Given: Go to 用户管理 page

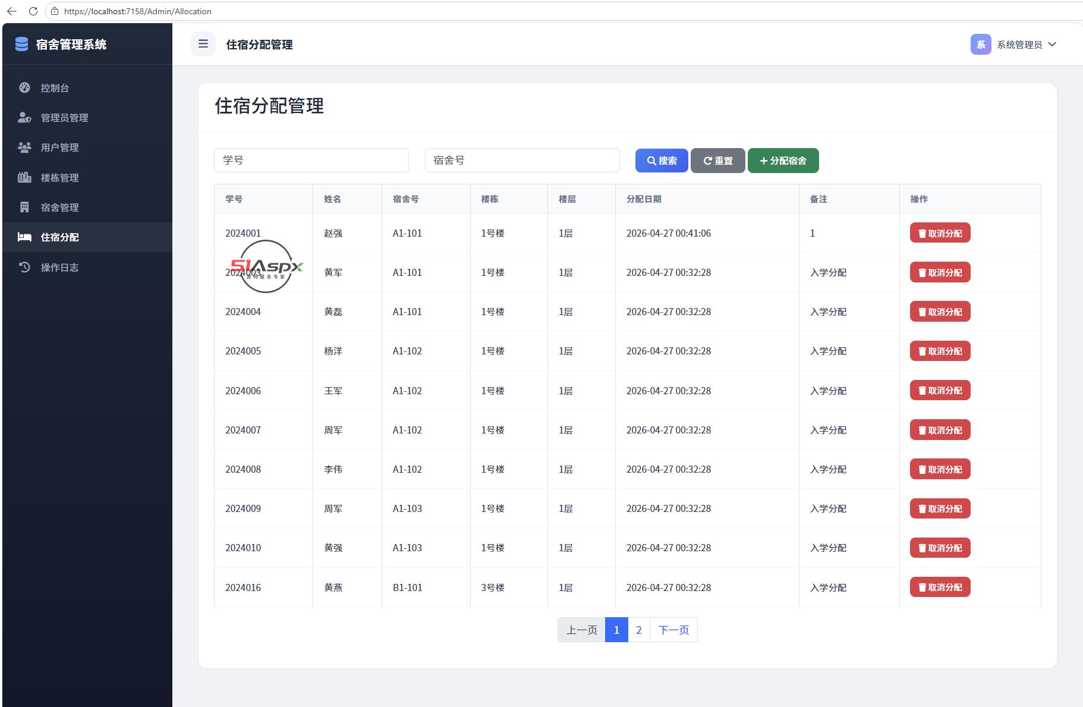Looking at the screenshot, I should point(87,147).
